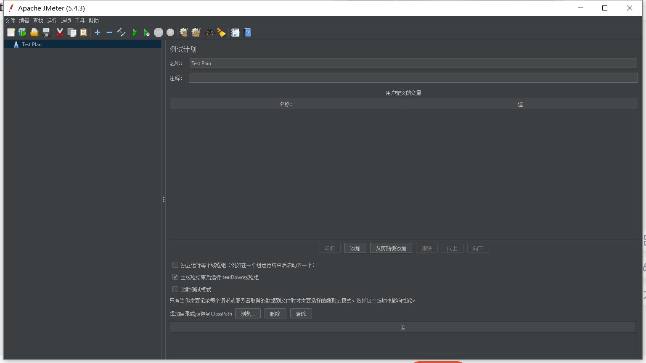Viewport: 646px width, 363px height.
Task: Click the Open file folder icon
Action: [34, 32]
